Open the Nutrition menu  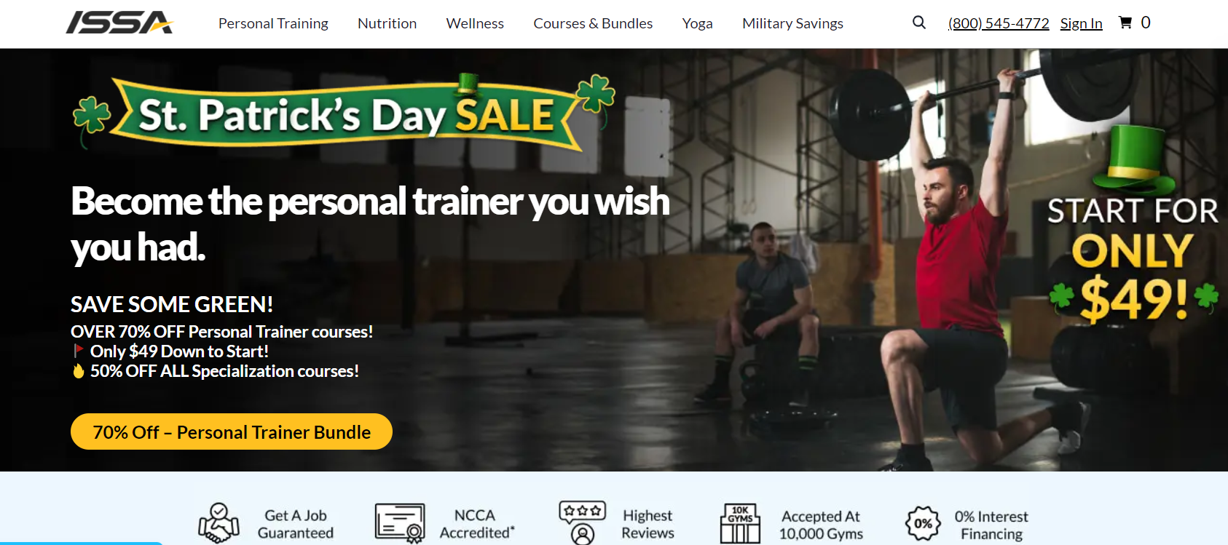tap(387, 23)
